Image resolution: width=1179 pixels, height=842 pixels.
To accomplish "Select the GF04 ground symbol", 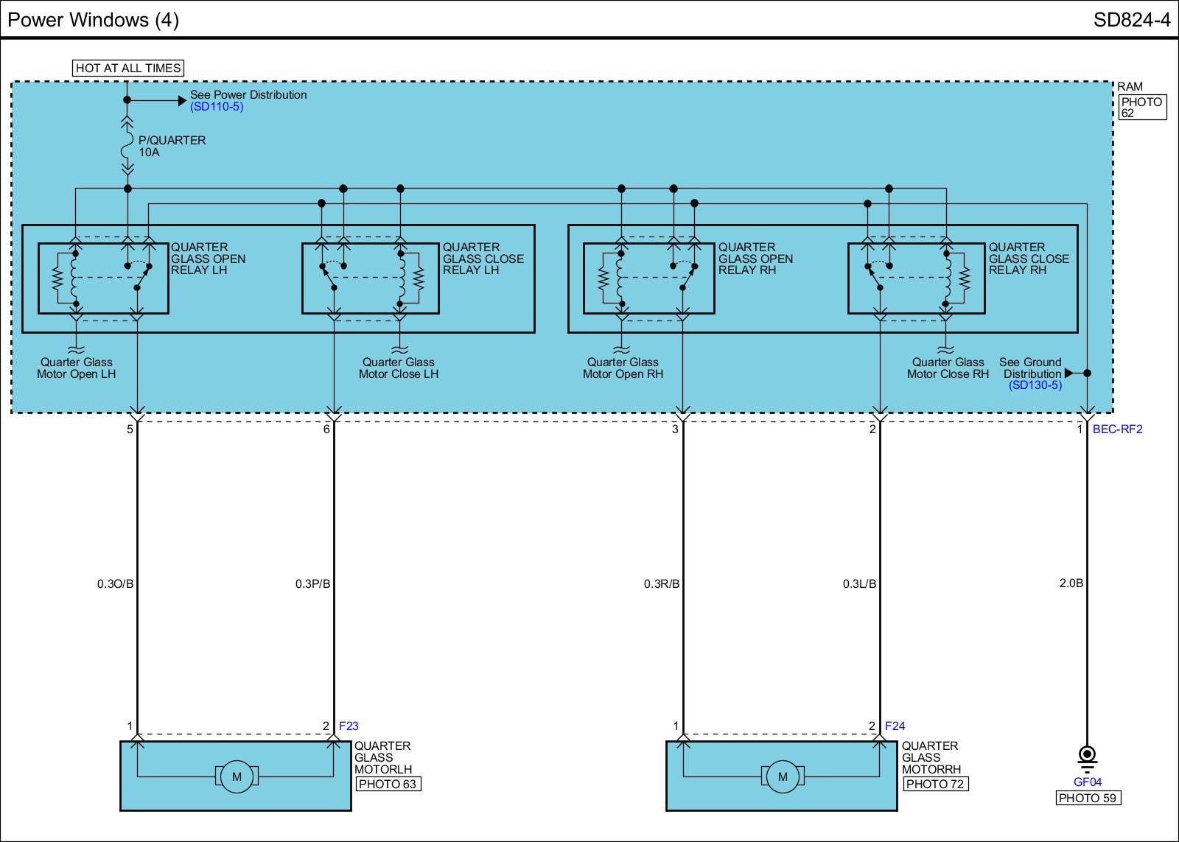I will pos(1087,758).
